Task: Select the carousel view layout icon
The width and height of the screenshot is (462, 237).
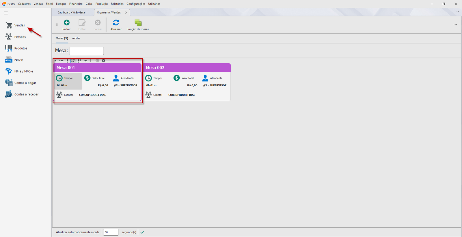Action: tap(85, 61)
